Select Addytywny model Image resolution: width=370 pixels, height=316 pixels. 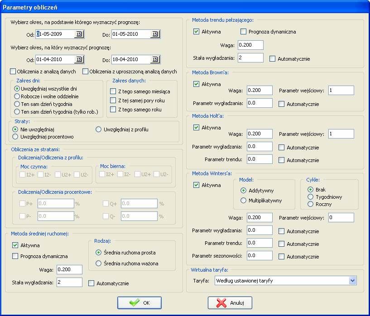pos(243,190)
